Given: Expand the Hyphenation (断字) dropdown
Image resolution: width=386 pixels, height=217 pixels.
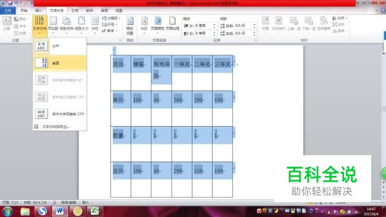Looking at the screenshot, I should coord(109,30).
